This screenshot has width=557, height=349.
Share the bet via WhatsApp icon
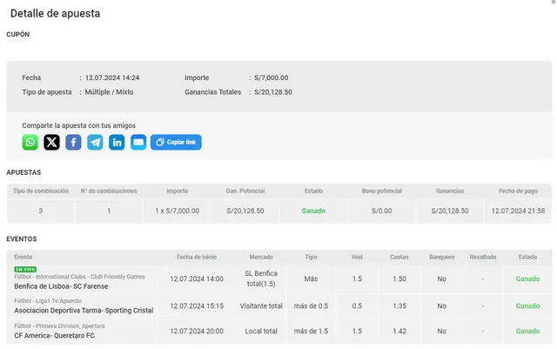(x=30, y=142)
